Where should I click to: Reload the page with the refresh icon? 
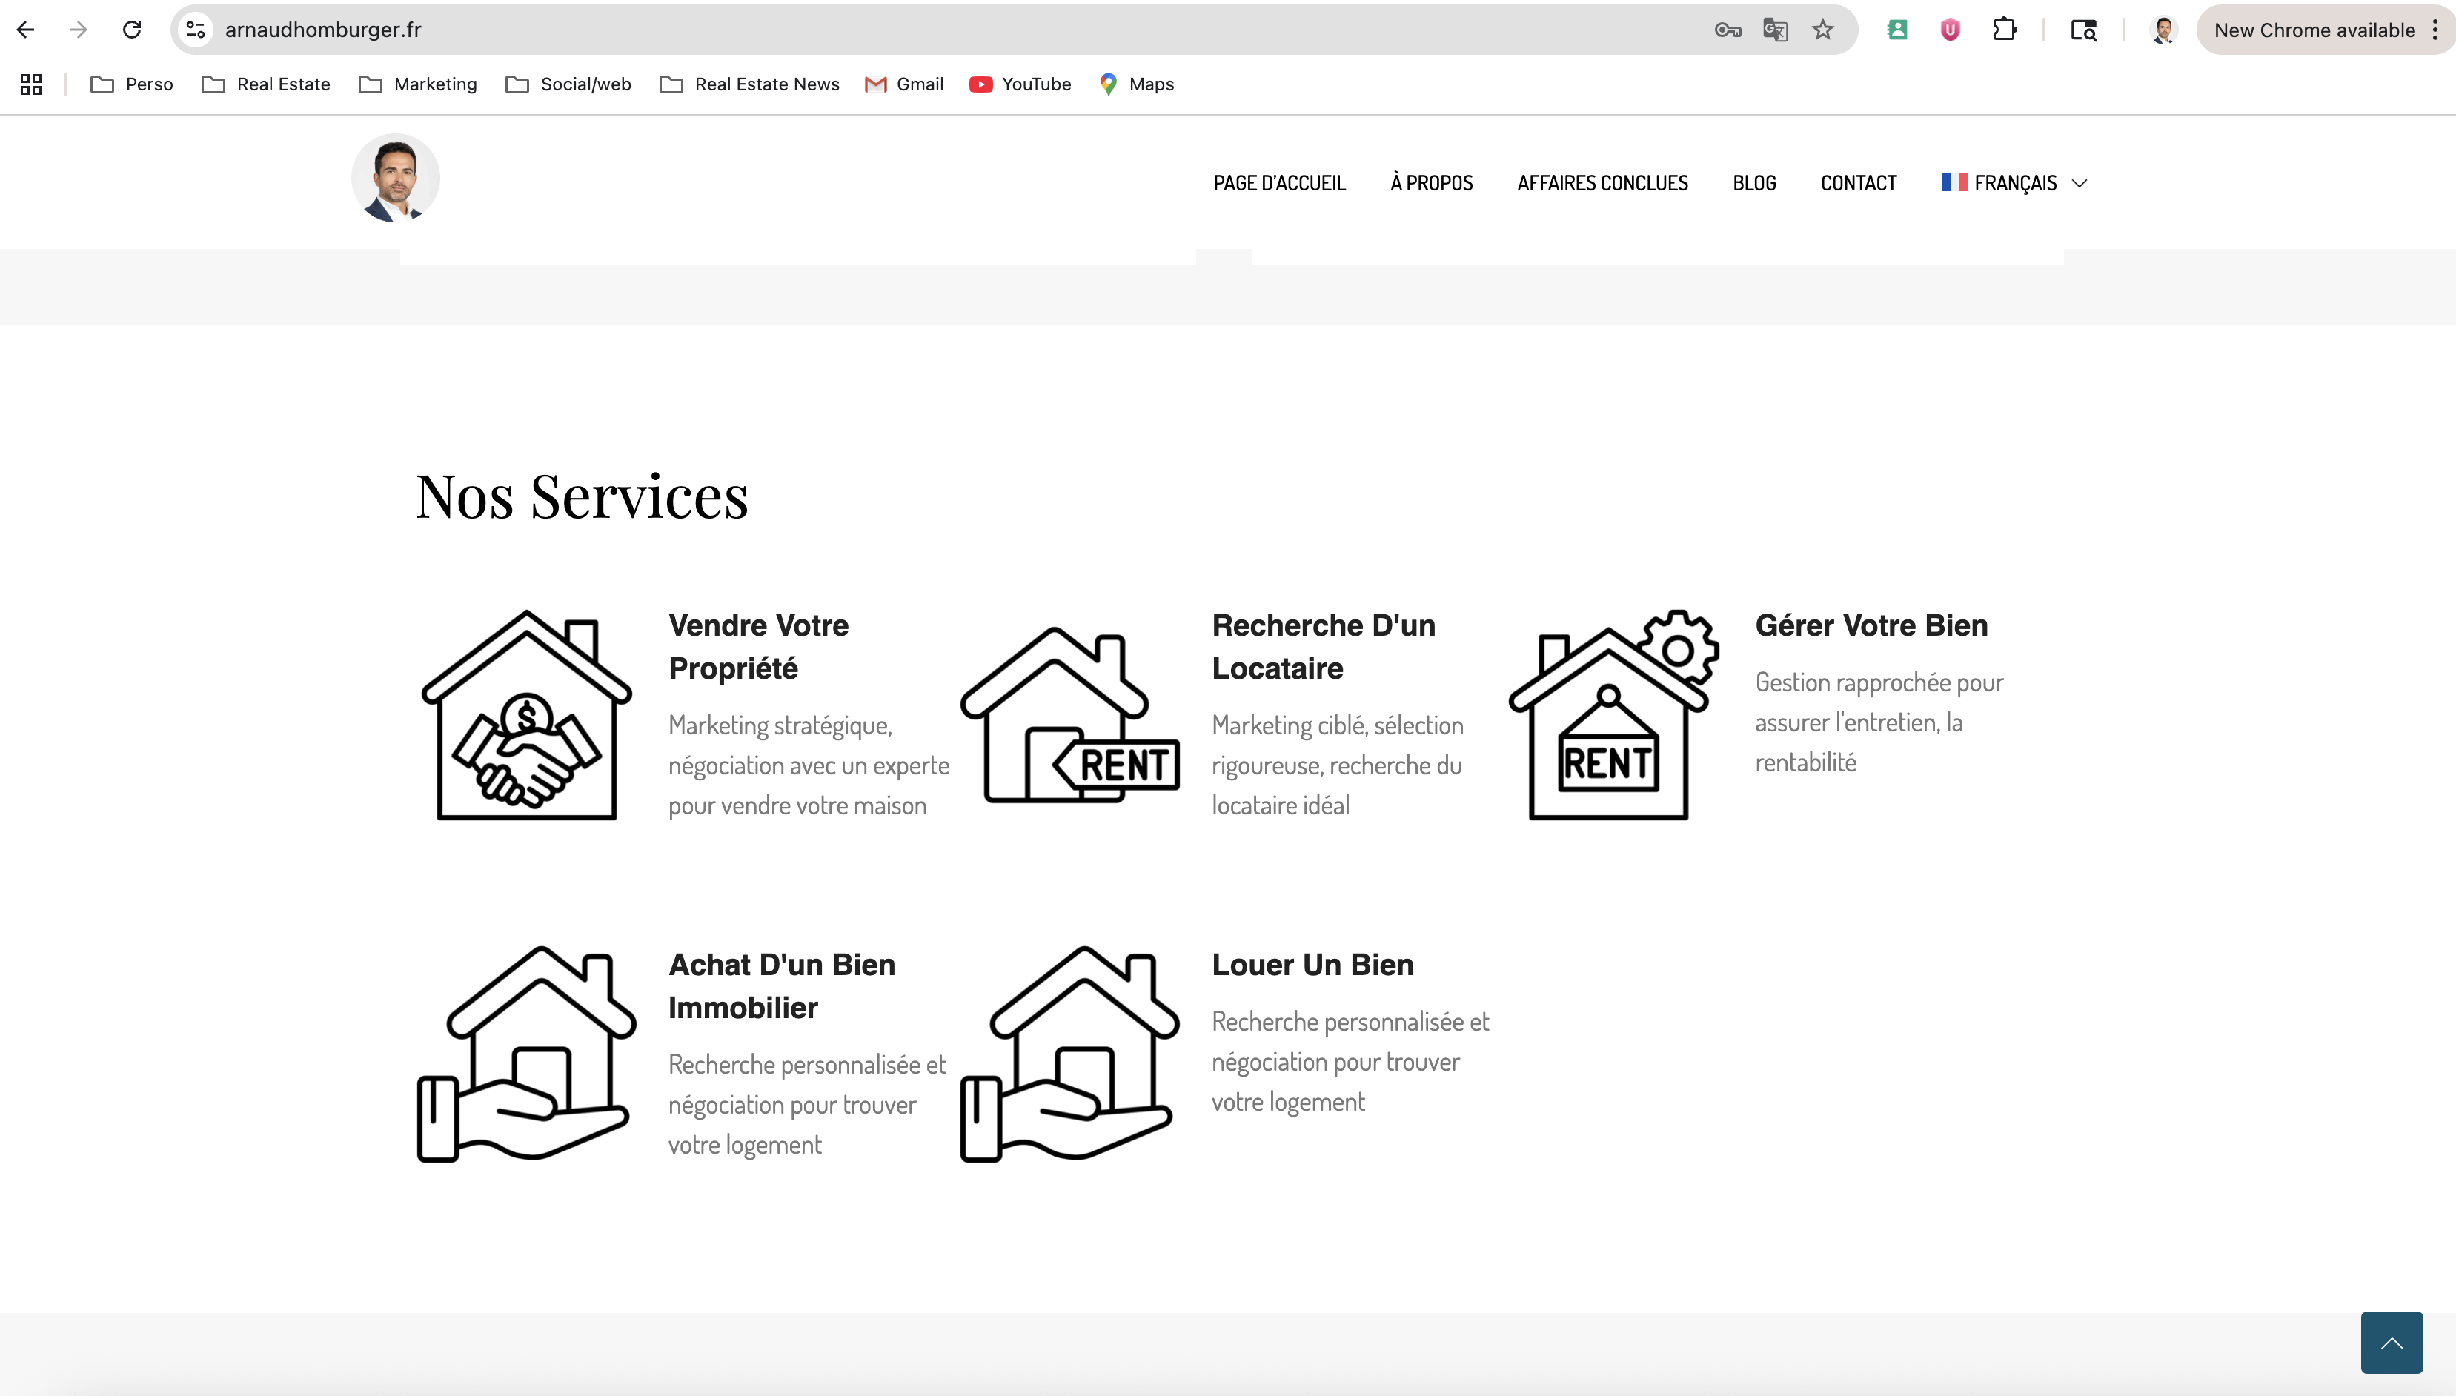(133, 30)
